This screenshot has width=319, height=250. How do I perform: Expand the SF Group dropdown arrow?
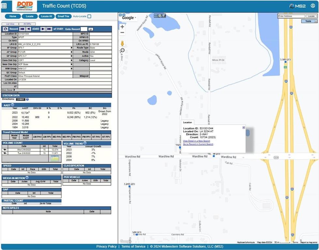coord(71,48)
